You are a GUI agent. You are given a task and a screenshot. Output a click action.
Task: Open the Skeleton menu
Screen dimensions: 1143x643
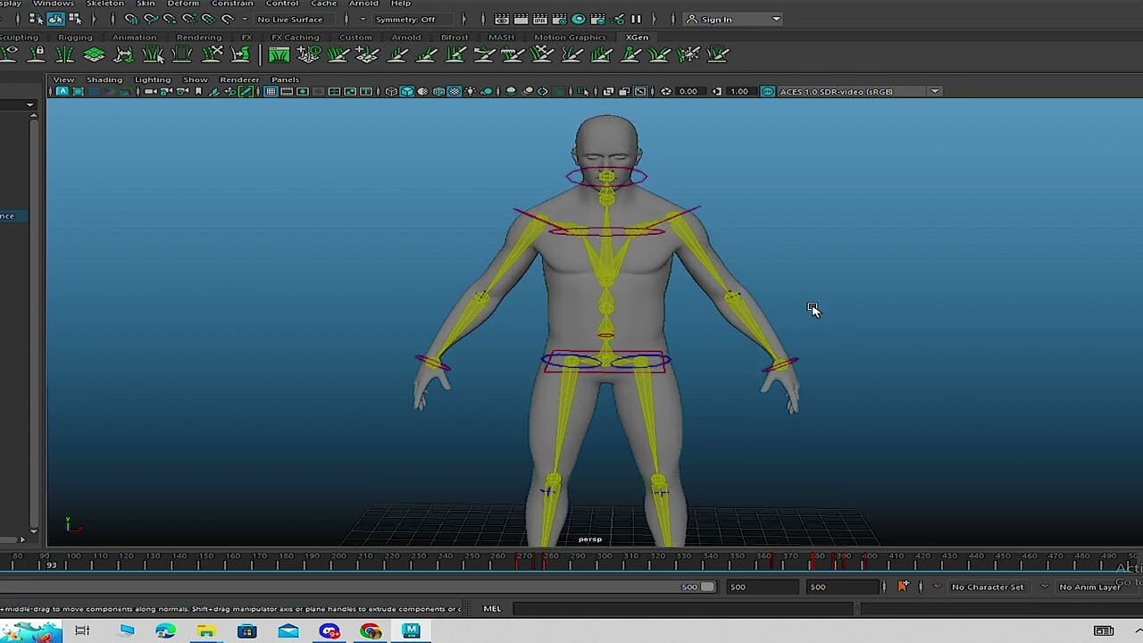[x=104, y=4]
